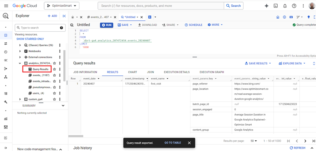The image size is (316, 151).
Task: Click REFRESH in Job history
Action: click(297, 148)
